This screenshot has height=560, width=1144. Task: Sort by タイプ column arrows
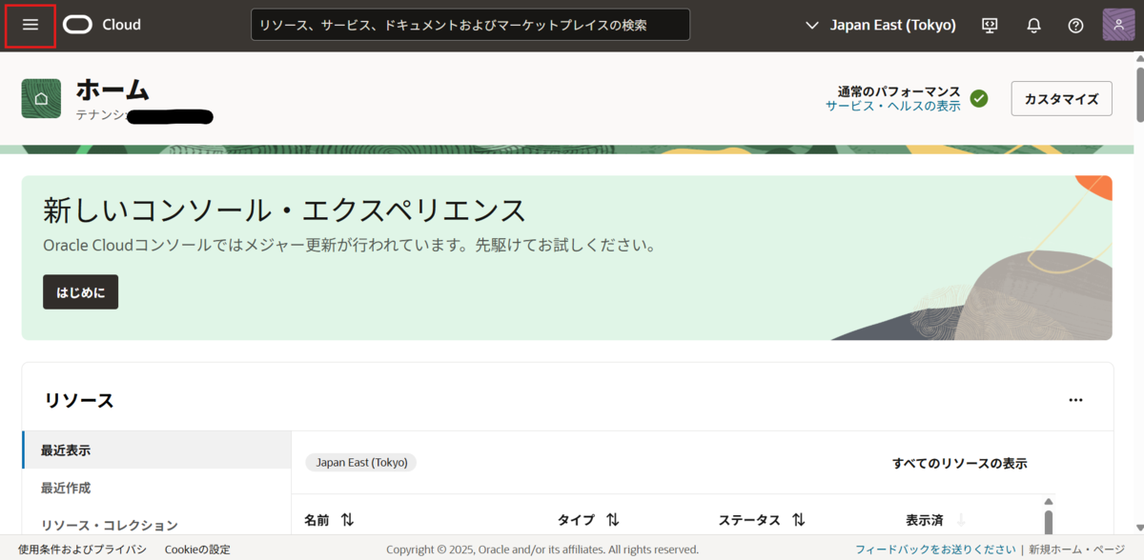(x=613, y=520)
